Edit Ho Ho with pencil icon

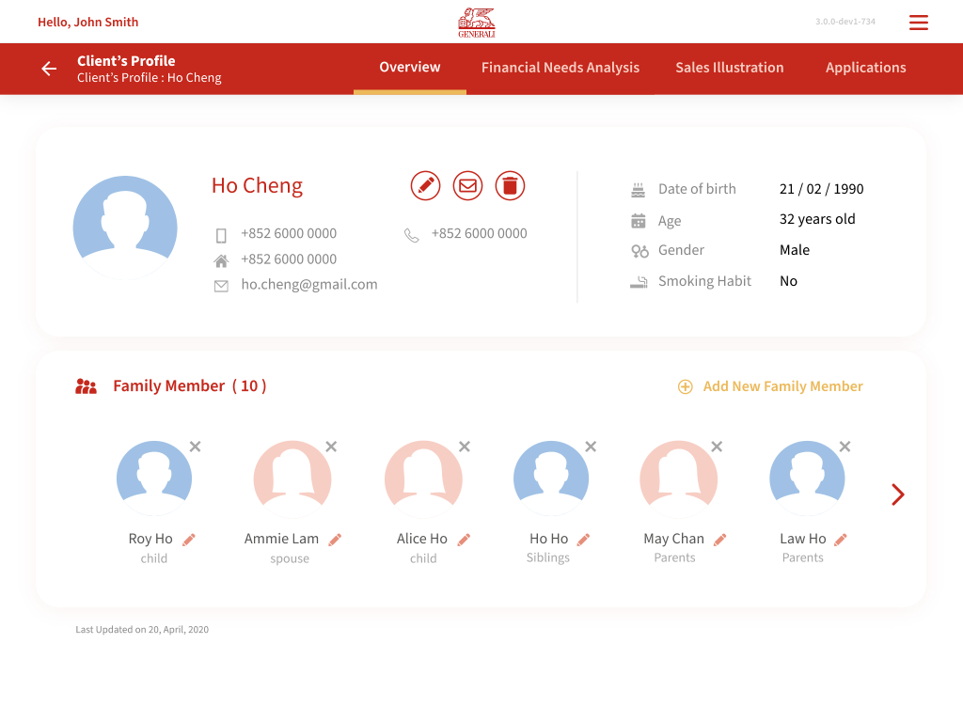pos(583,540)
